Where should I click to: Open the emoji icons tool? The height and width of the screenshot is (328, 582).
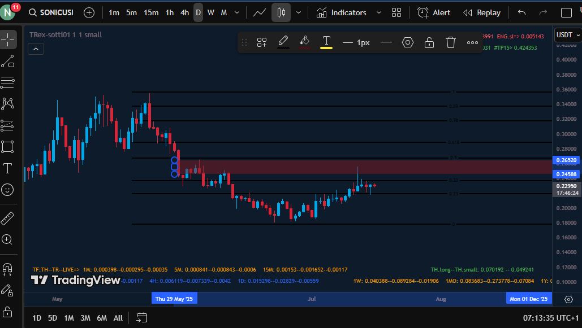point(8,190)
